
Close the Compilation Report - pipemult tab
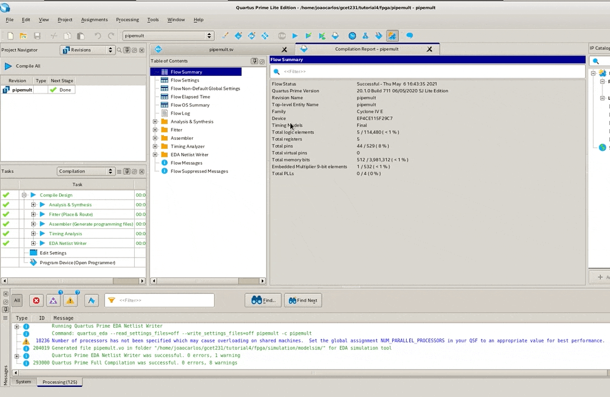tap(430, 49)
